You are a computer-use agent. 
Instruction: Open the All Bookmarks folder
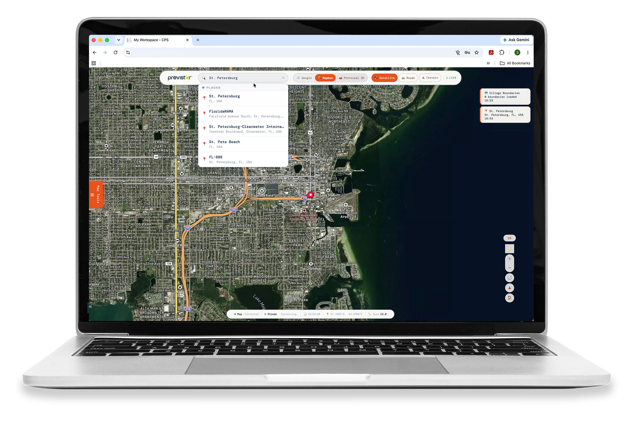coord(515,63)
